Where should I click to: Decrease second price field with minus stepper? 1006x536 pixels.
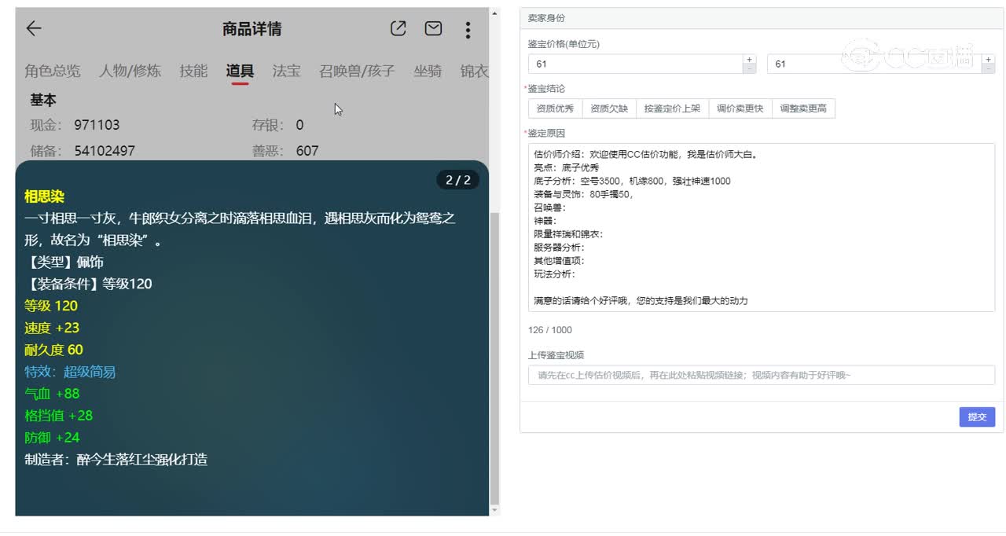tap(987, 69)
